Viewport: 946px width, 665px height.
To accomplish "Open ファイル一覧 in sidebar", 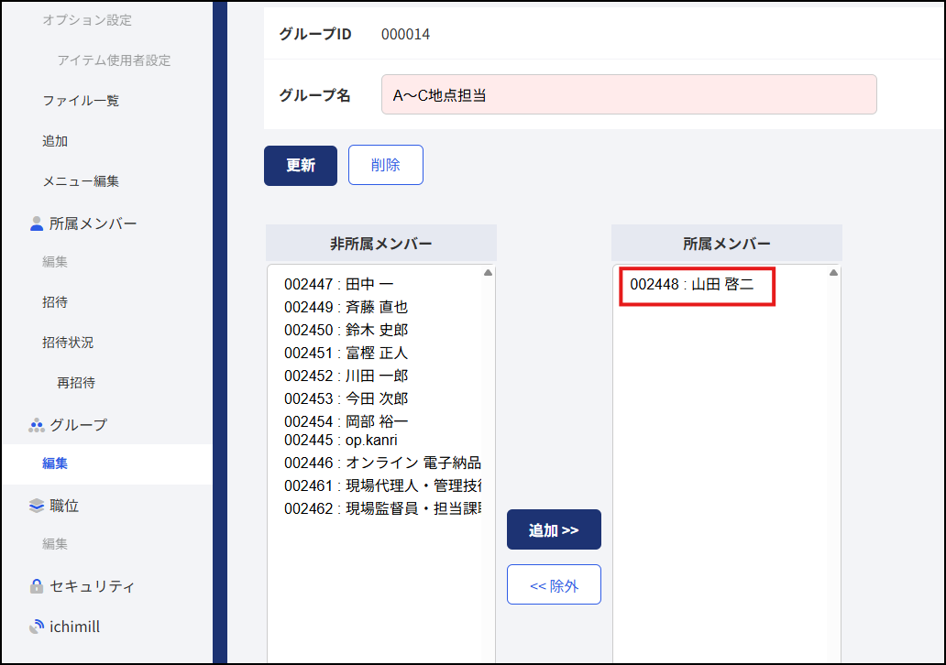I will (x=81, y=101).
